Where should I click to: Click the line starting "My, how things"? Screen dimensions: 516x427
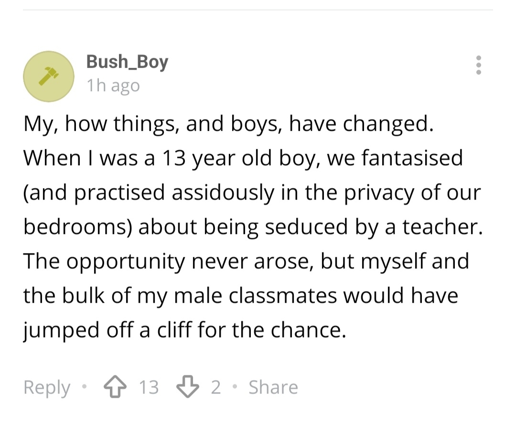click(229, 124)
